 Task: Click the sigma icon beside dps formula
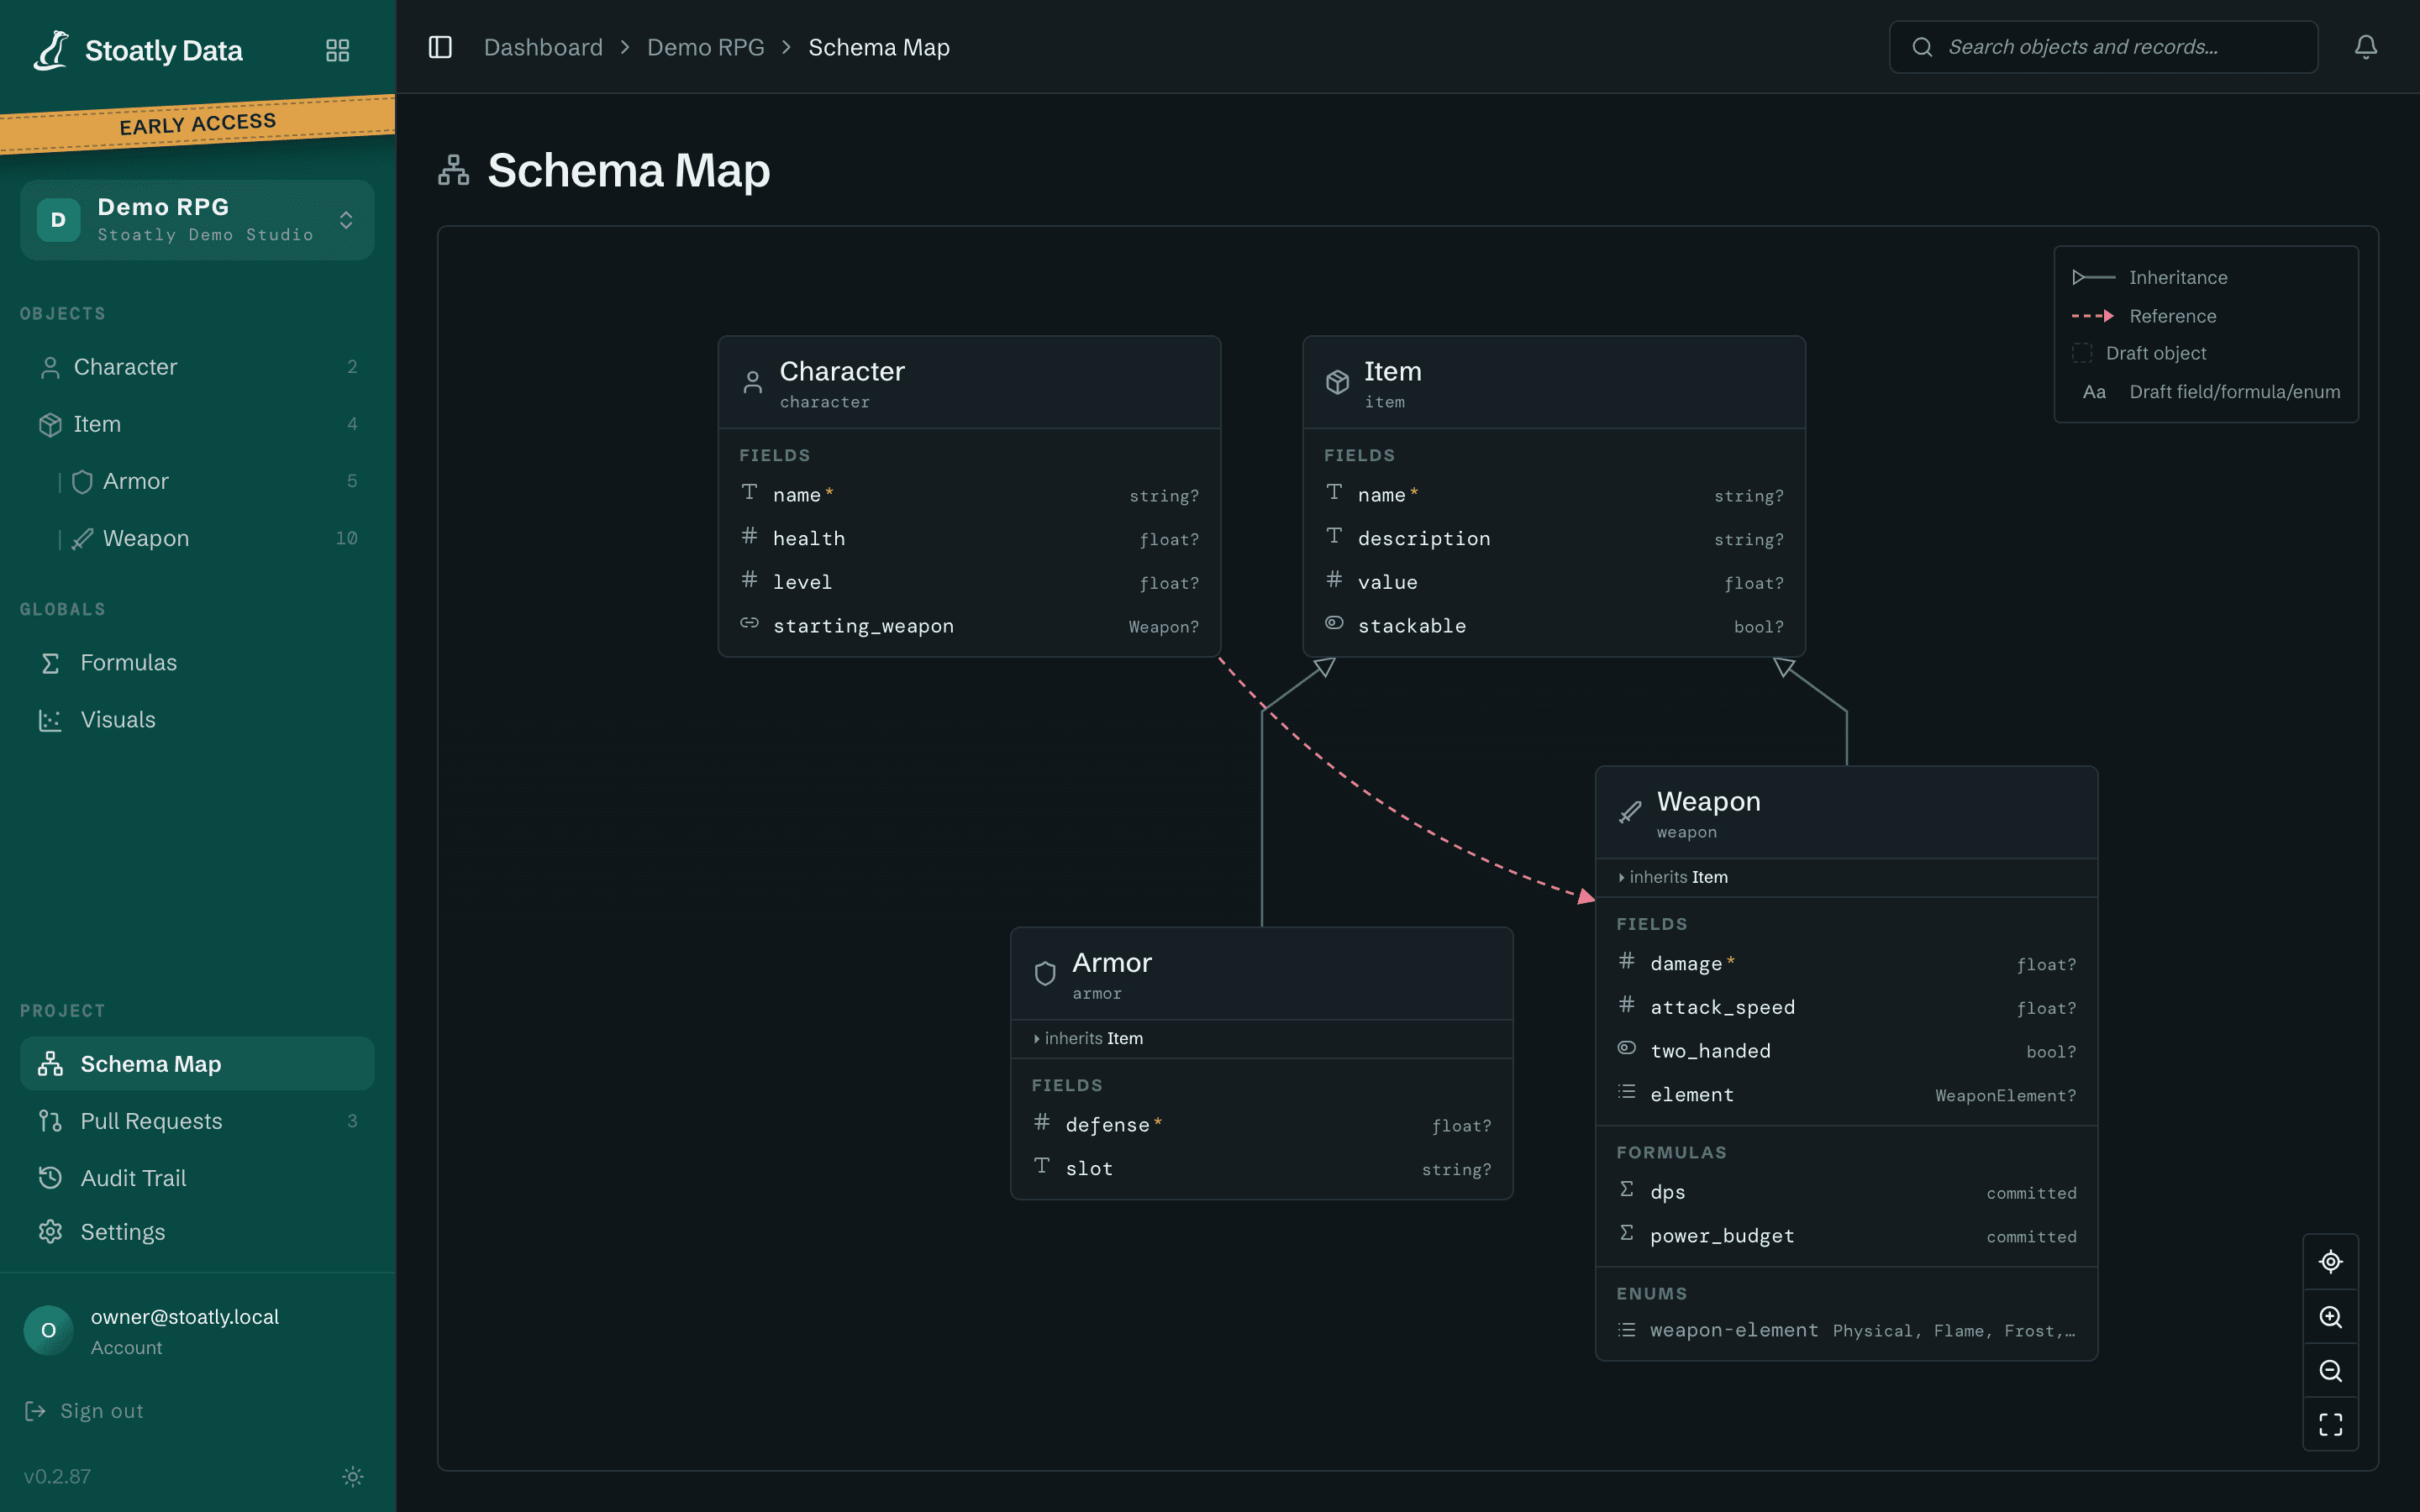tap(1627, 1189)
